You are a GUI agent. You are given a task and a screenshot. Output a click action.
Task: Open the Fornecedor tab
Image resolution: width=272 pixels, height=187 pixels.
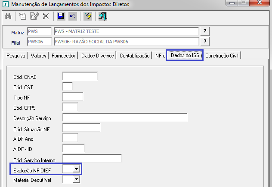click(x=63, y=56)
